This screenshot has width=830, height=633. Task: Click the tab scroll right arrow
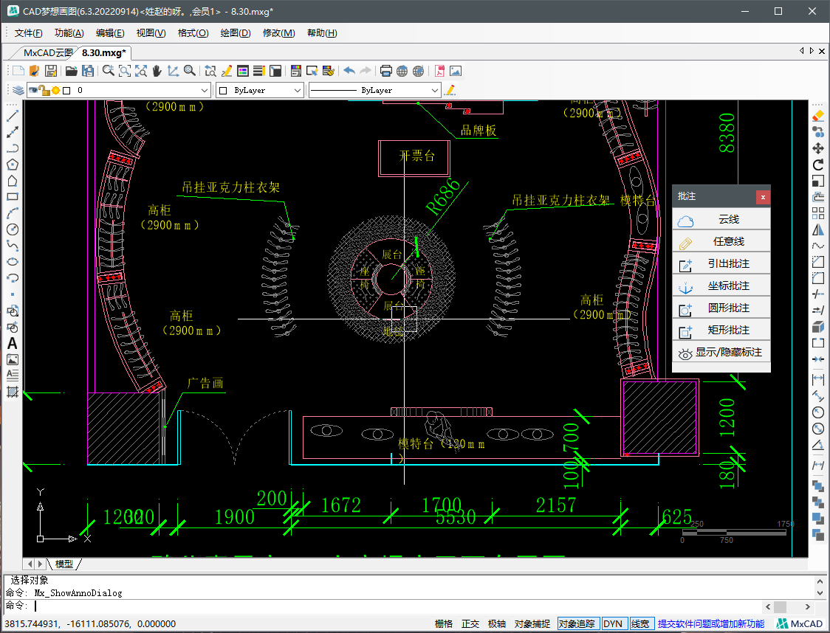812,51
